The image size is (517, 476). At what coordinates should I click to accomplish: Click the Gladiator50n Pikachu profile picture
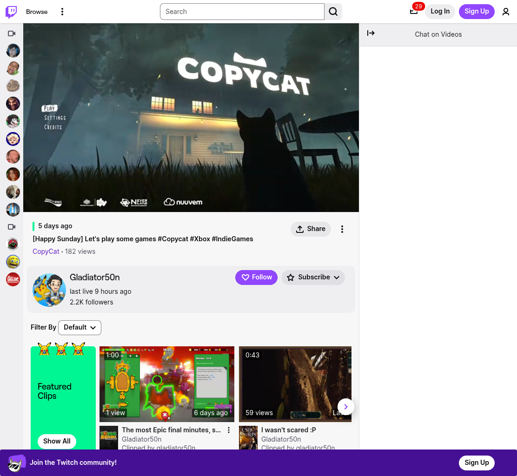(49, 290)
